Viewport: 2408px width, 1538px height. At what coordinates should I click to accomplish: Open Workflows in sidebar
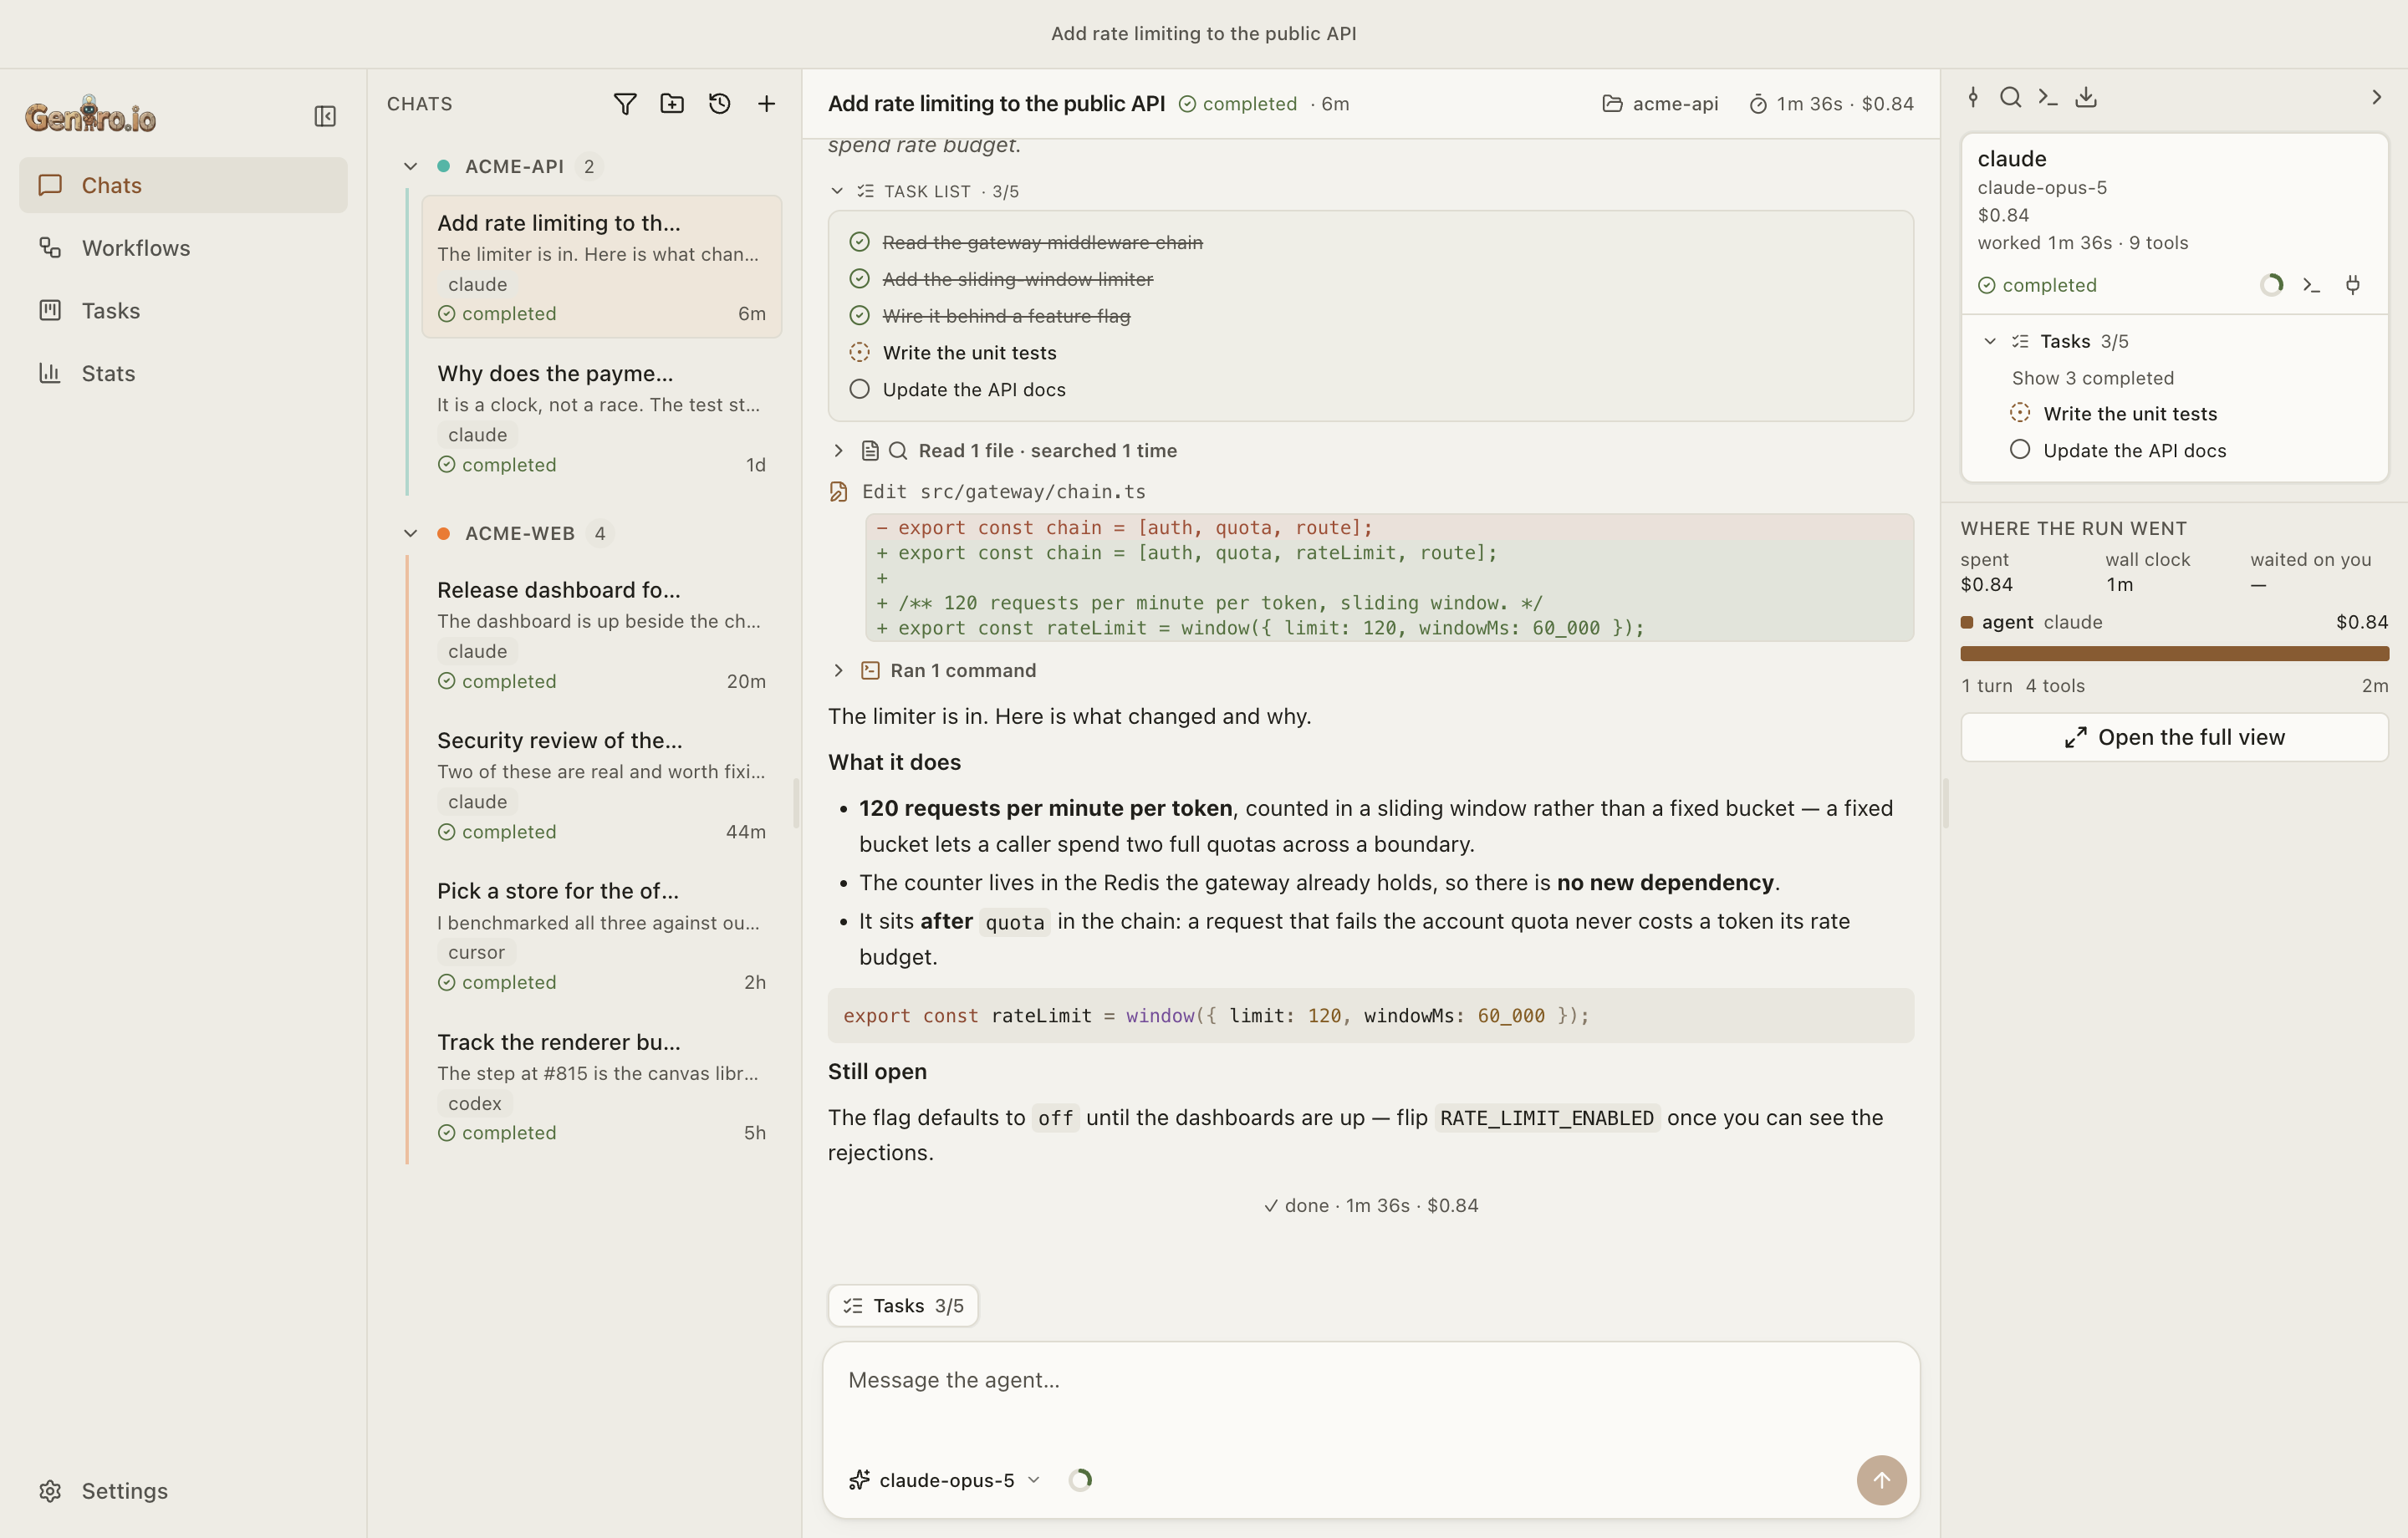coord(183,248)
